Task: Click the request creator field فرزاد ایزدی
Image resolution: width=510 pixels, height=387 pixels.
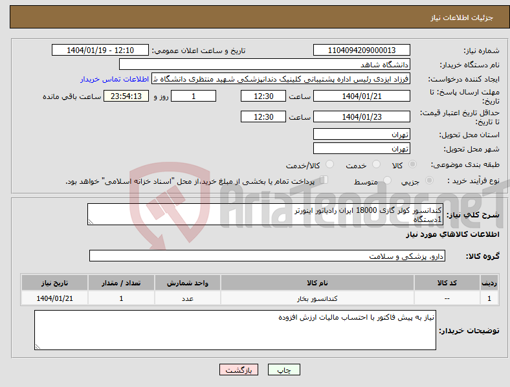Action: pos(281,79)
